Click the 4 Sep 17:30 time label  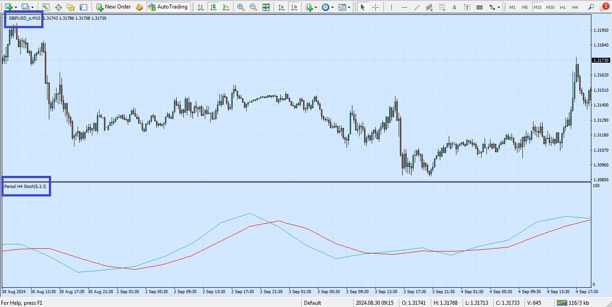(x=587, y=291)
